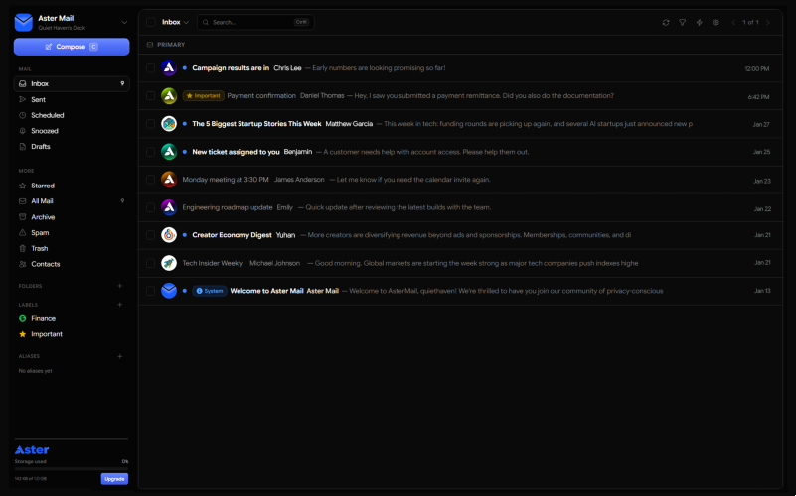Open the Starred mail view
The height and width of the screenshot is (496, 796).
click(72, 186)
